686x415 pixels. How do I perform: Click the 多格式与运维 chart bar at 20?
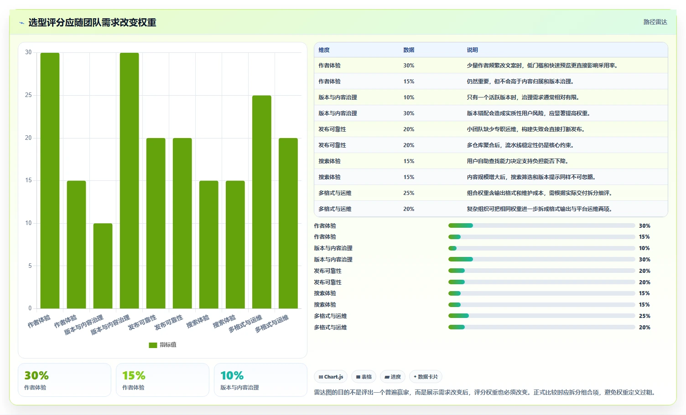pos(288,223)
